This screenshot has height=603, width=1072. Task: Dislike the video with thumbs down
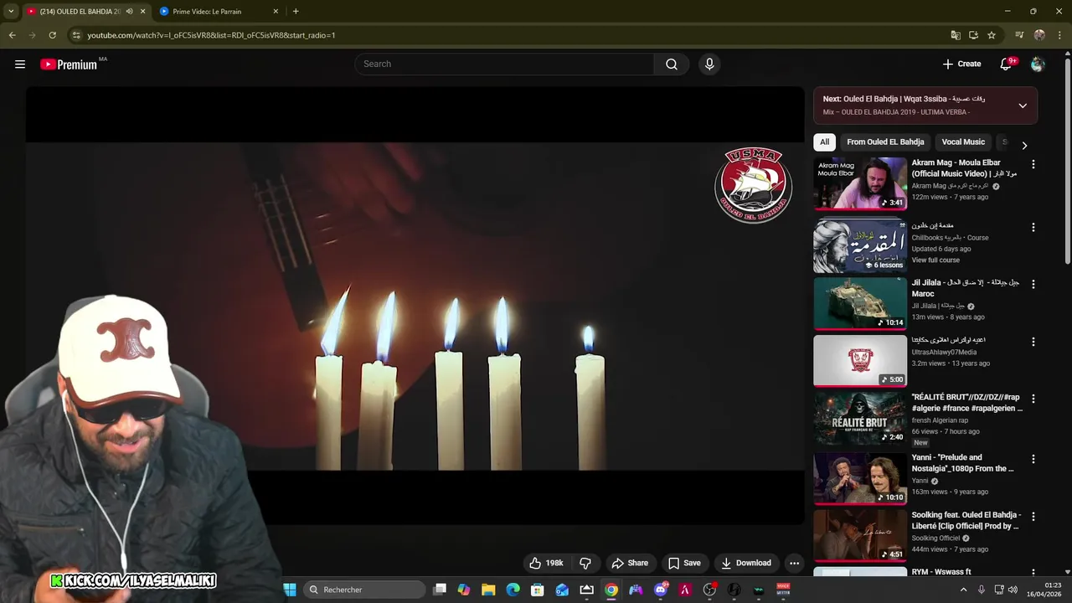coord(585,563)
